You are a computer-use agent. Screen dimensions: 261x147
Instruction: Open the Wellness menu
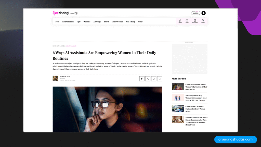coord(87,22)
